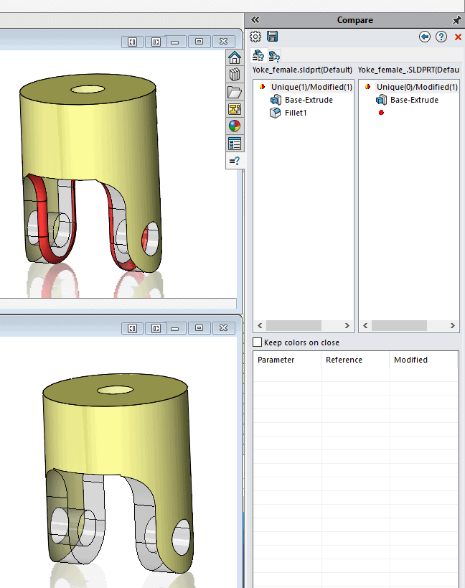Open Compare options gear icon
Viewport: 465px width, 588px height.
(x=255, y=37)
